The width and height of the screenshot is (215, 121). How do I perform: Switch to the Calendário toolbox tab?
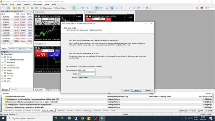pos(60,111)
